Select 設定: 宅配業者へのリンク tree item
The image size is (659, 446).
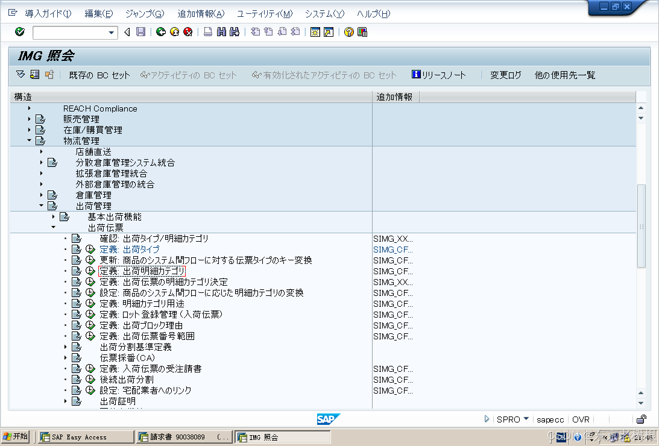click(145, 390)
